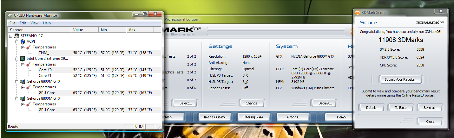The image size is (454, 138).
Task: Collapse the Intel Core 2 Extreme node
Action: [x=17, y=59]
